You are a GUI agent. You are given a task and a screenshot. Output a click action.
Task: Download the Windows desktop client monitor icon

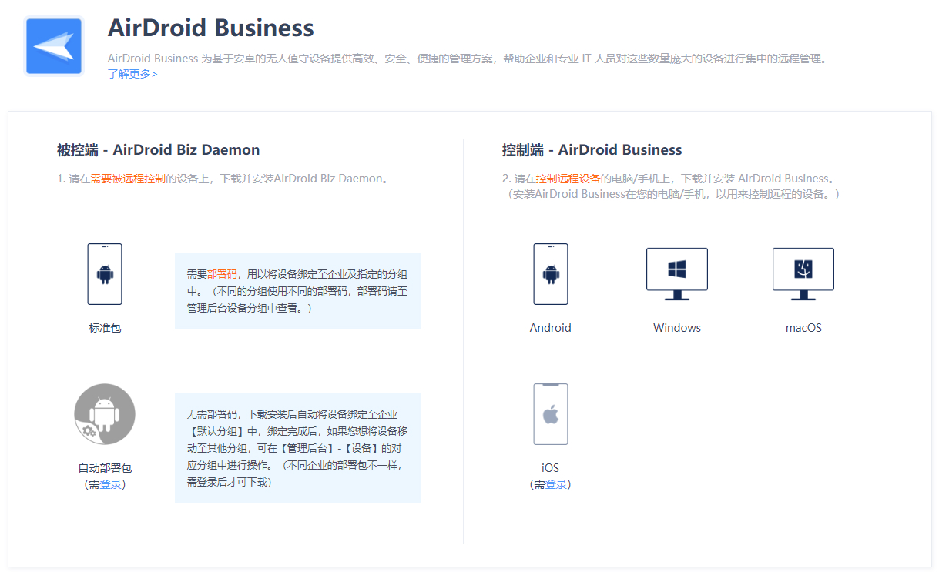point(677,274)
